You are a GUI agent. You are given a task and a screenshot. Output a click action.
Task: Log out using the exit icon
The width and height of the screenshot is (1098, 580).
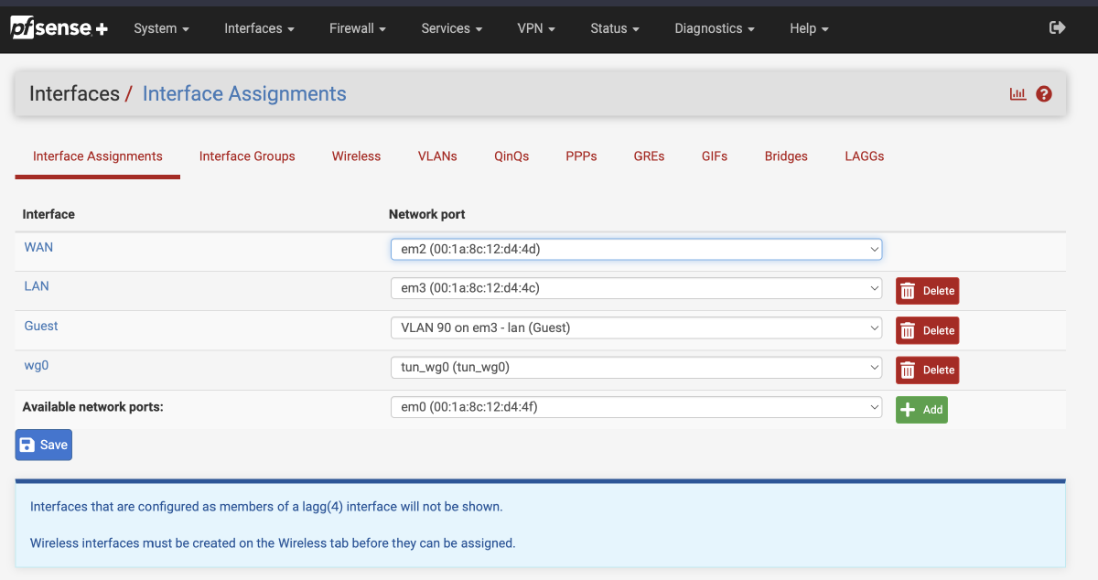(x=1057, y=28)
